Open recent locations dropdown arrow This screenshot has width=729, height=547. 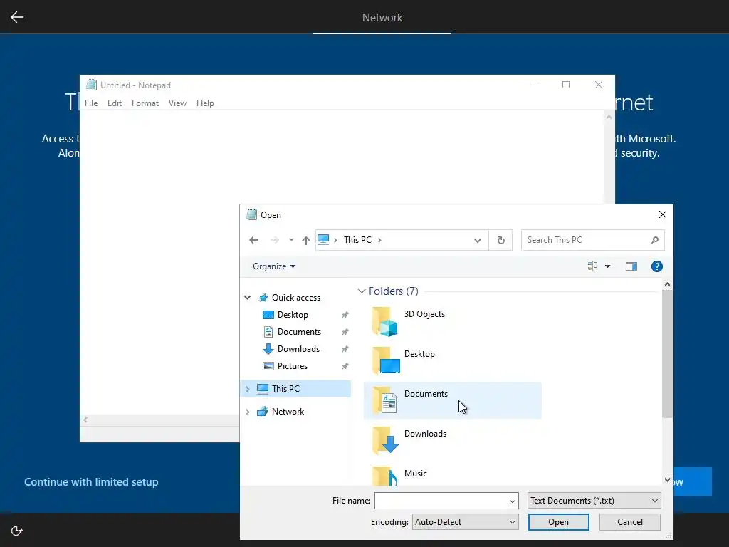pyautogui.click(x=291, y=240)
